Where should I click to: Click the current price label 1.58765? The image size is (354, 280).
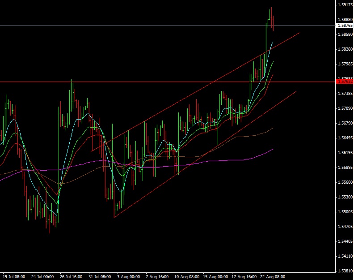pyautogui.click(x=345, y=26)
